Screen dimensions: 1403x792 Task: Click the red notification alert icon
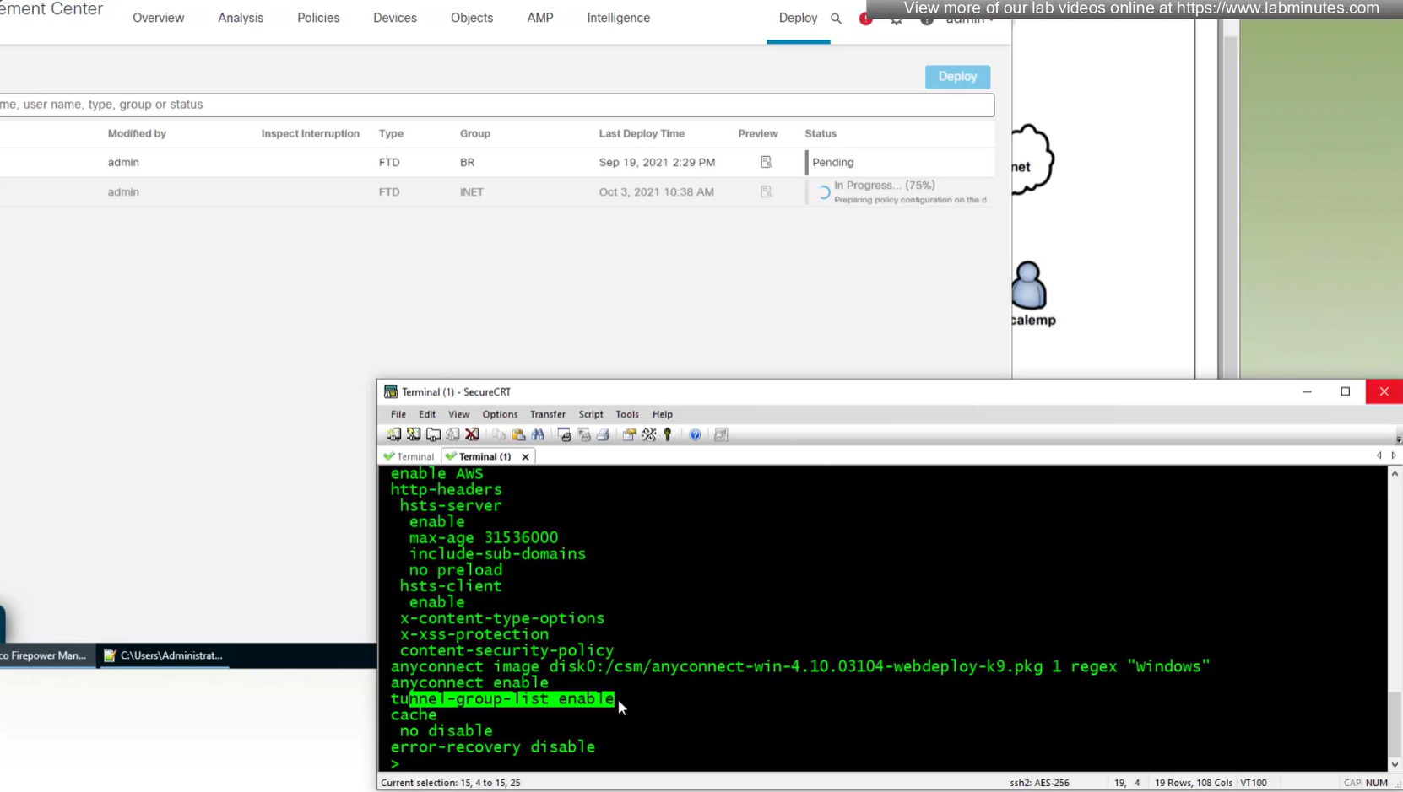pyautogui.click(x=865, y=19)
